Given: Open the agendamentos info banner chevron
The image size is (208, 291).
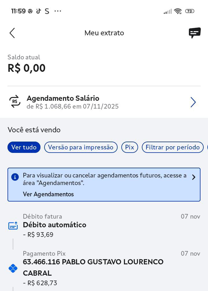Looking at the screenshot, I should [x=194, y=177].
